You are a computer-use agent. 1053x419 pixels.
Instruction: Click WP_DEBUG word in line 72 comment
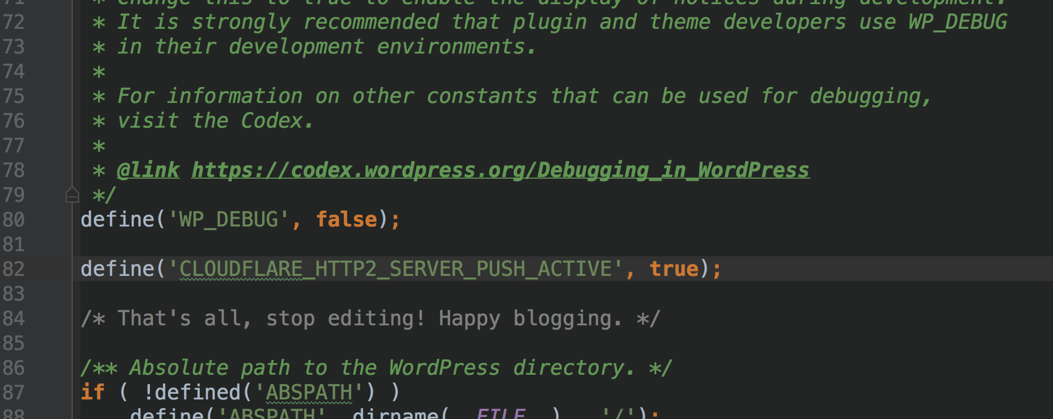958,22
